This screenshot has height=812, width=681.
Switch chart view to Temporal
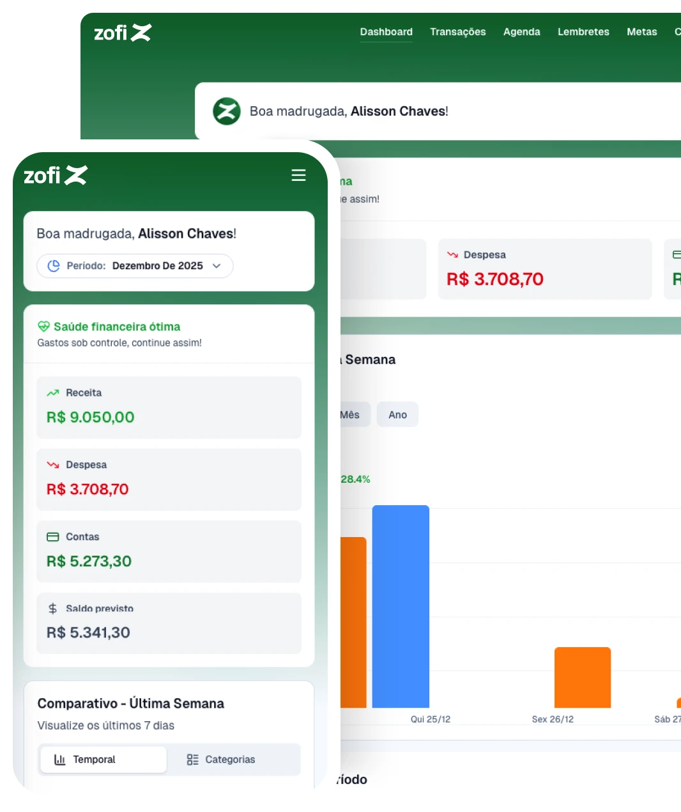click(x=103, y=760)
